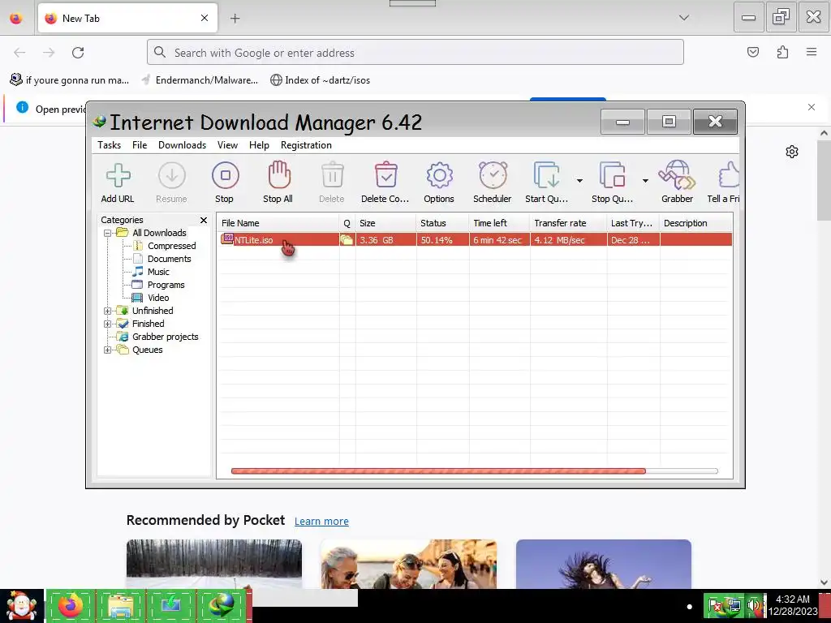Select the NTLite.iso download row

click(x=476, y=240)
